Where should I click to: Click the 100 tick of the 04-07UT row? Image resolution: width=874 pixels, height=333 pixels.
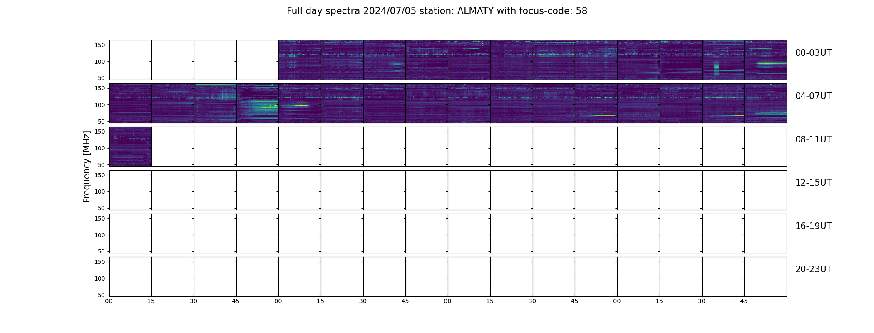tap(100, 105)
